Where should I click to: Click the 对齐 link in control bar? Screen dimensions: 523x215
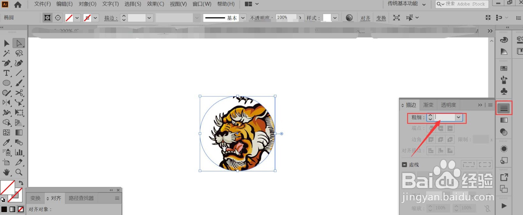tap(365, 18)
